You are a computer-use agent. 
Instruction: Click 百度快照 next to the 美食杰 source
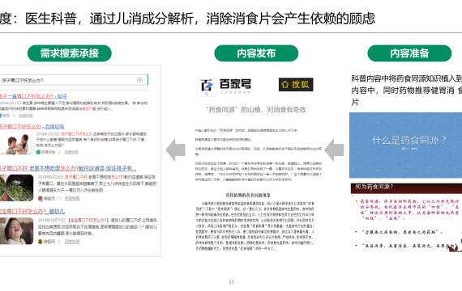pyautogui.click(x=72, y=198)
